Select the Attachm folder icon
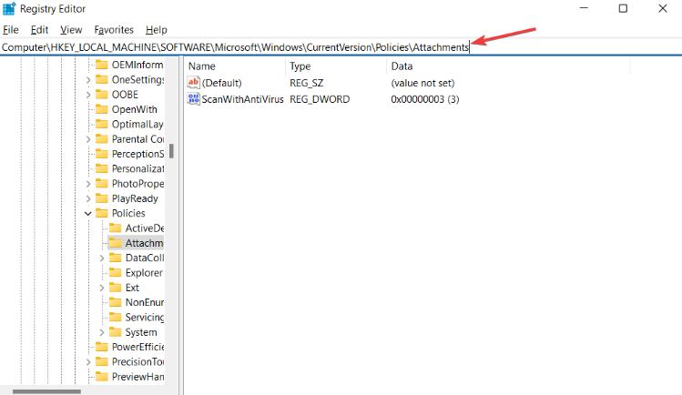This screenshot has width=682, height=395. tap(116, 243)
